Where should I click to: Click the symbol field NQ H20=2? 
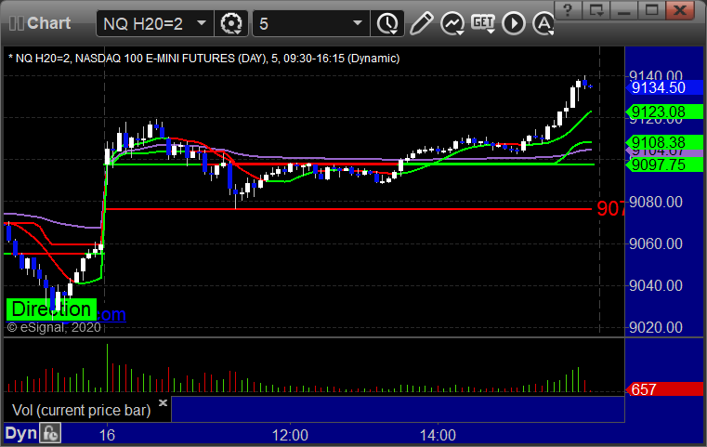click(x=154, y=23)
